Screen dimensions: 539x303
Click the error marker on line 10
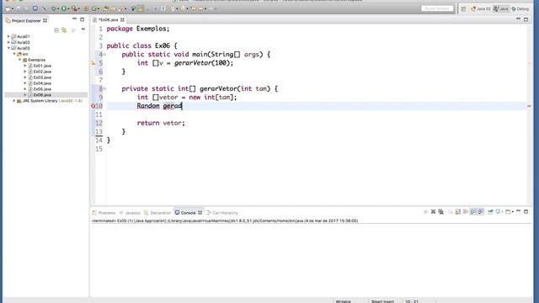(93, 106)
